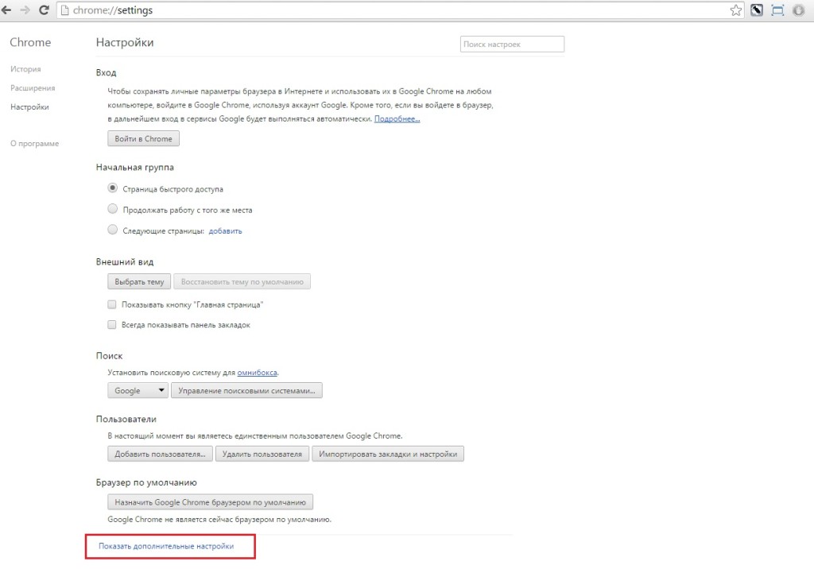Screen dimensions: 814x569
Task: Click the screen capture extension icon
Action: point(777,10)
